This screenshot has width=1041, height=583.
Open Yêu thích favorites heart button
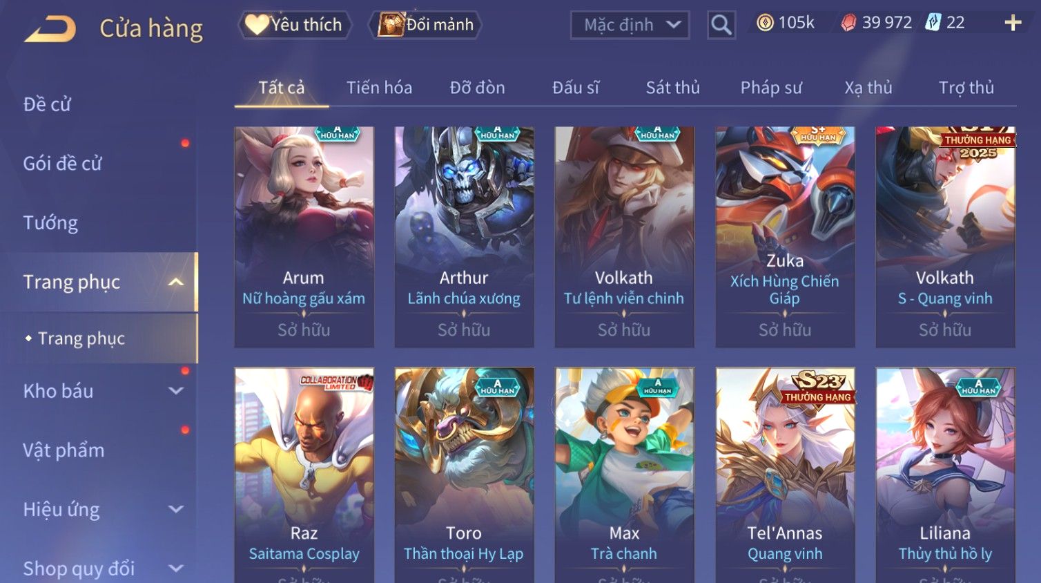tap(295, 25)
